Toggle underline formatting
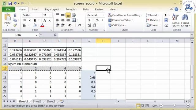This screenshot has height=110, width=196. [35, 20]
